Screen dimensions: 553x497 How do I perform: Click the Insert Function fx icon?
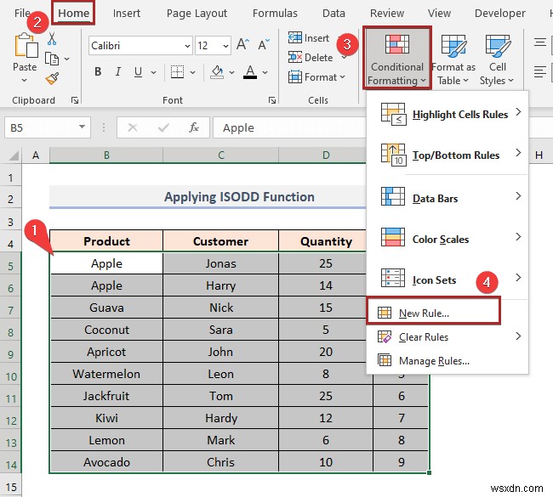194,127
